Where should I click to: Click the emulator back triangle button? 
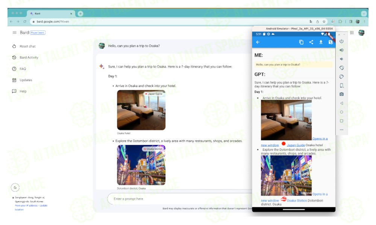coord(341,103)
